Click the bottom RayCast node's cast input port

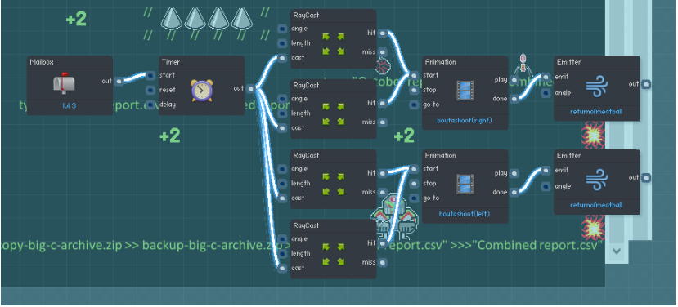pyautogui.click(x=282, y=268)
